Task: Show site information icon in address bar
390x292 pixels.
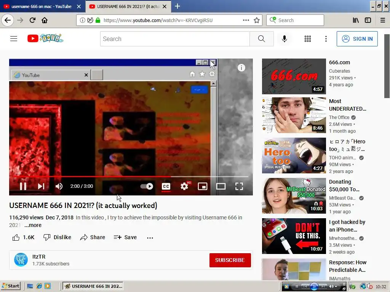Action: [x=83, y=21]
